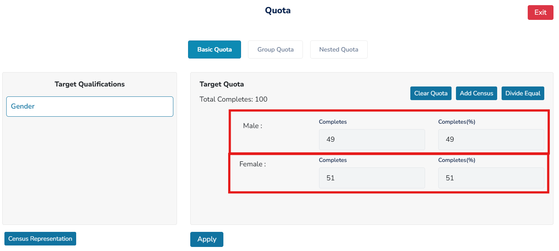Select the Nested Quota tab
This screenshot has width=559, height=251.
click(x=339, y=50)
